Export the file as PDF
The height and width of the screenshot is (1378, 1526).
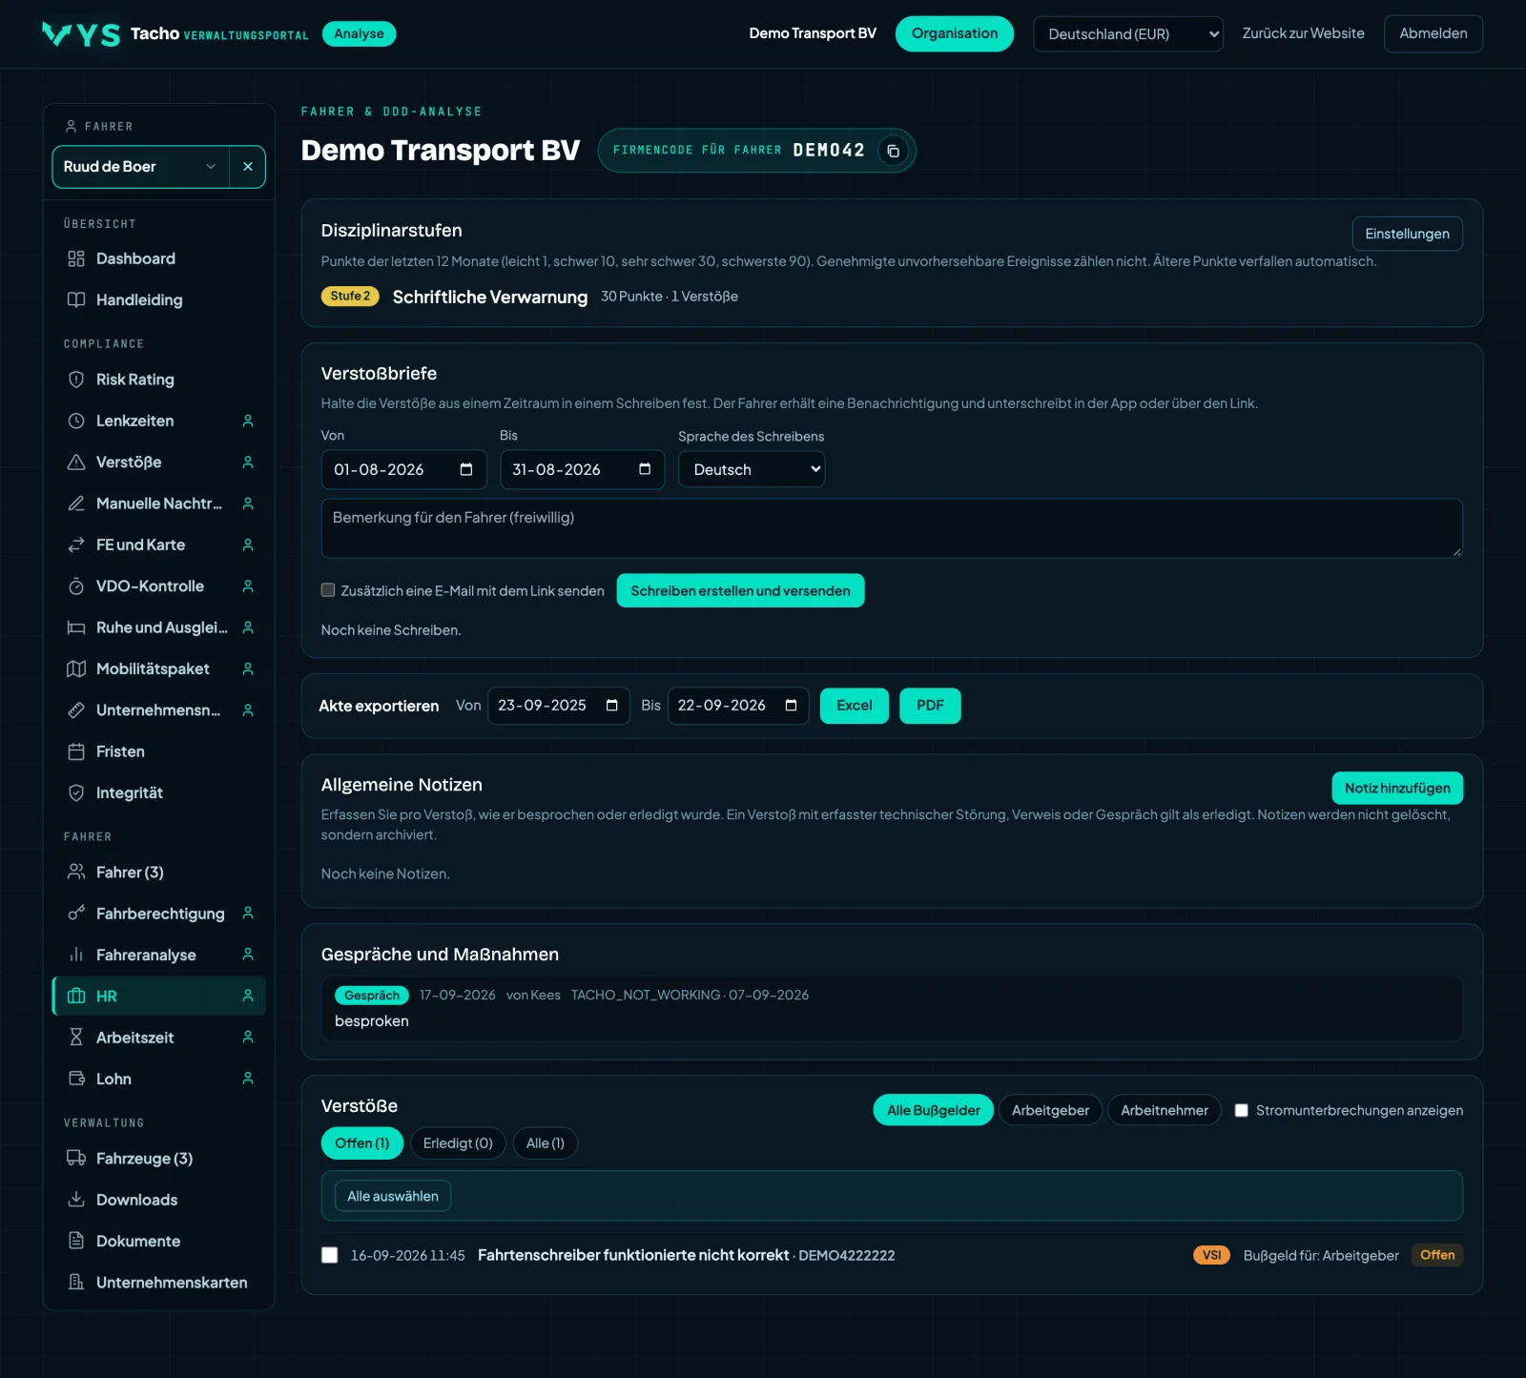(930, 706)
